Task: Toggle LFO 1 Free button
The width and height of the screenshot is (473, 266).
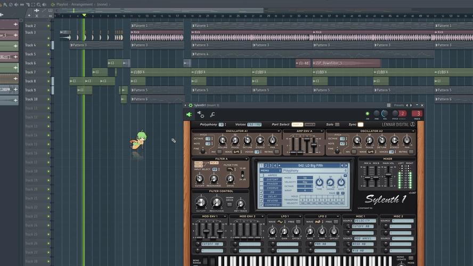Action: tap(298, 222)
